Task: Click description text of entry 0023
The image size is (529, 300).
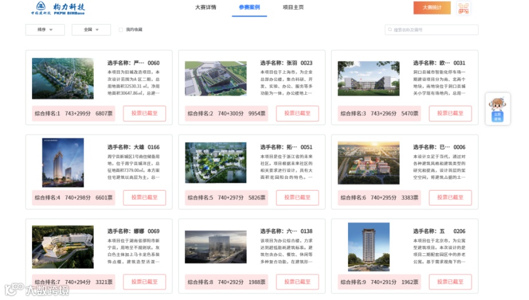Action: [x=286, y=82]
